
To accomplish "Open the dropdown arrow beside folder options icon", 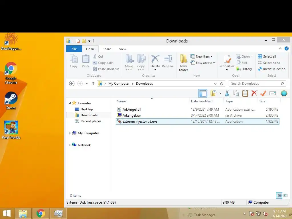I will pos(220,93).
